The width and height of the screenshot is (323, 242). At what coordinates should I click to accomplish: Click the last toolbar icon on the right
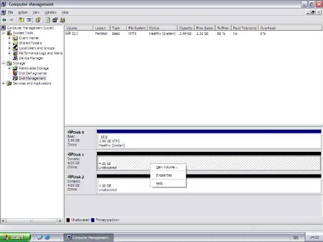coord(63,20)
